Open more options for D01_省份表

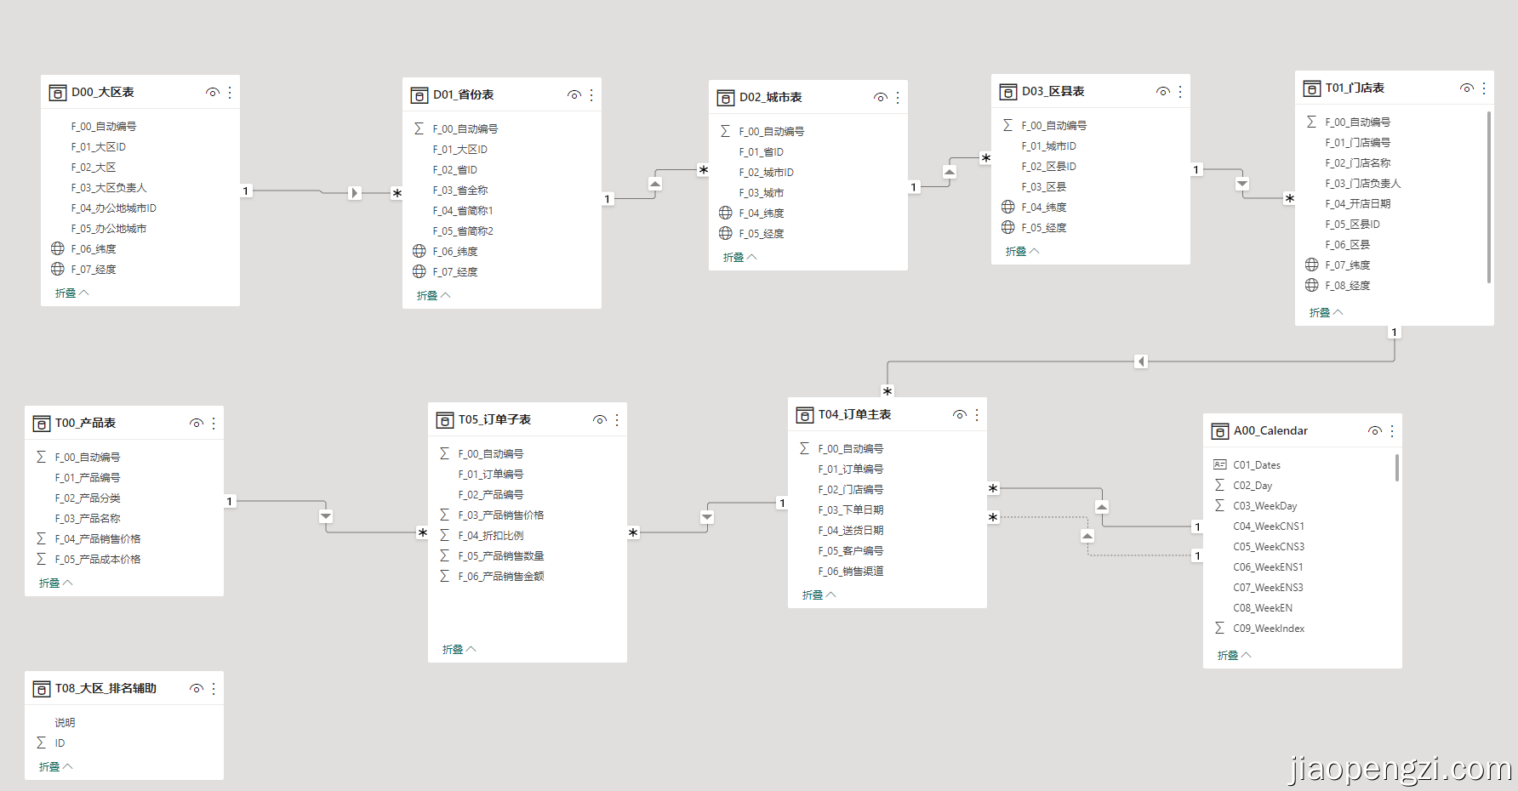pyautogui.click(x=591, y=95)
